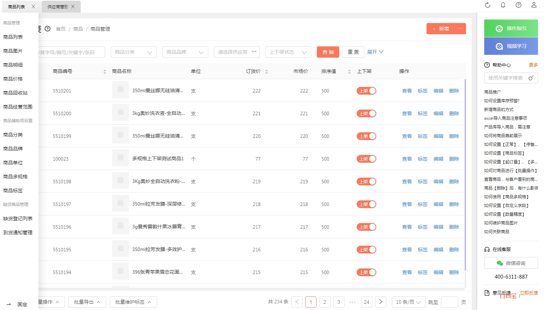Toggle 上架 switch for product 5510198
Viewport: 545px width, 310px height.
[366, 182]
